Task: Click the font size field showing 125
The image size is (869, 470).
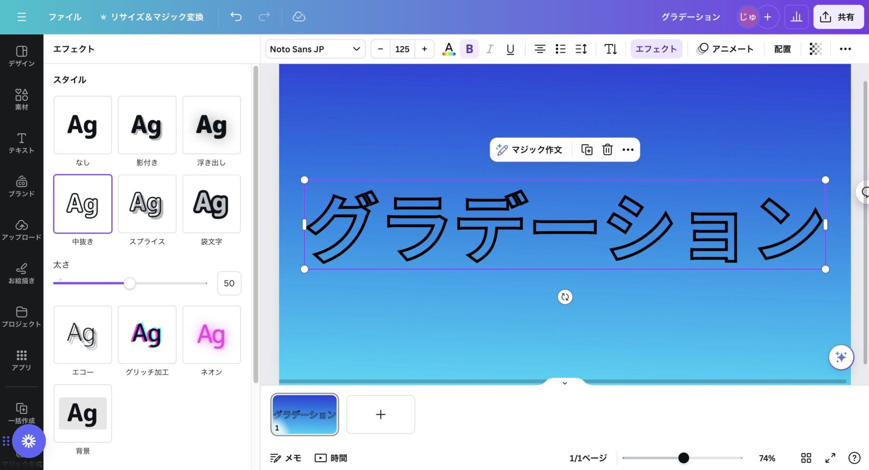Action: (x=402, y=49)
